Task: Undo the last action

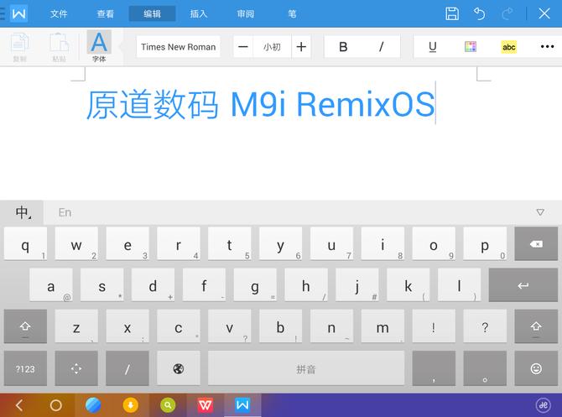Action: (480, 13)
